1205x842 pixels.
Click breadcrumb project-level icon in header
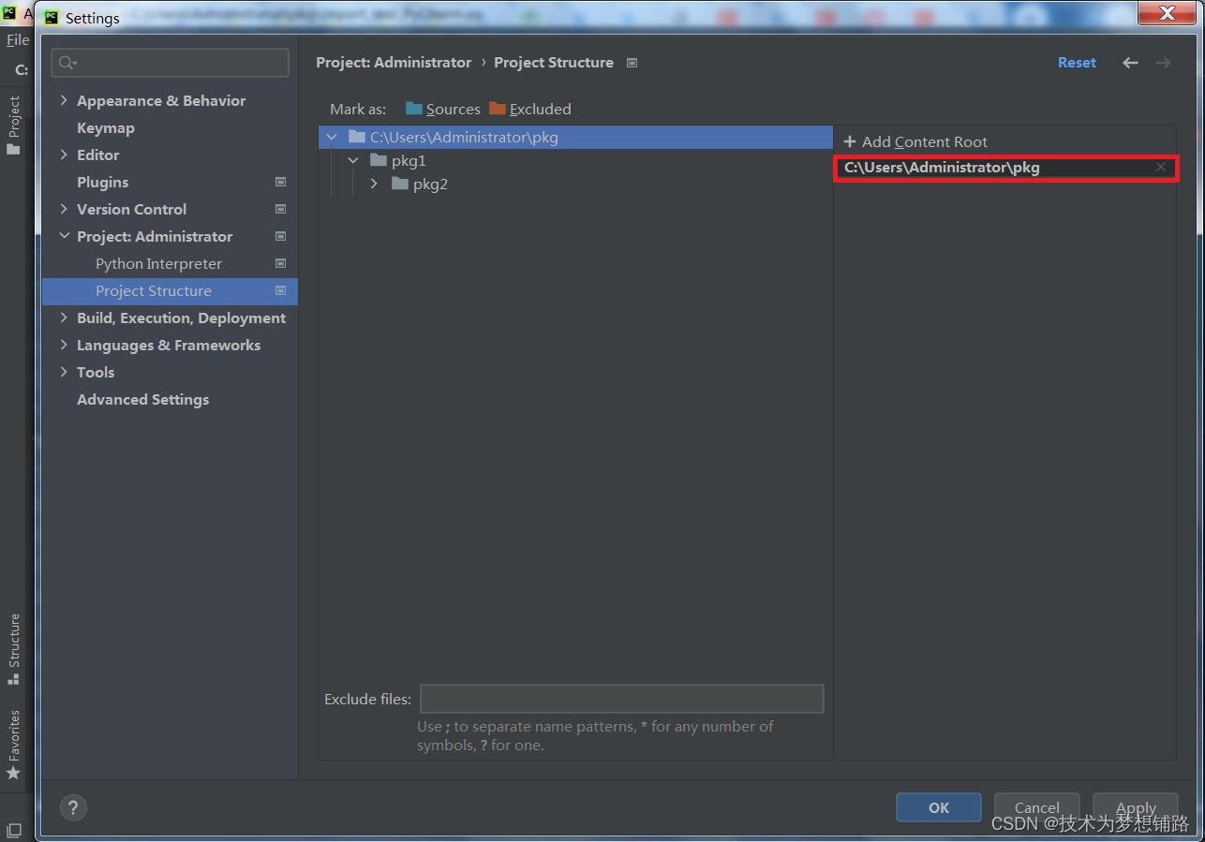632,63
